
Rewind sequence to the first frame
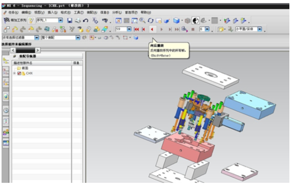[137, 29]
